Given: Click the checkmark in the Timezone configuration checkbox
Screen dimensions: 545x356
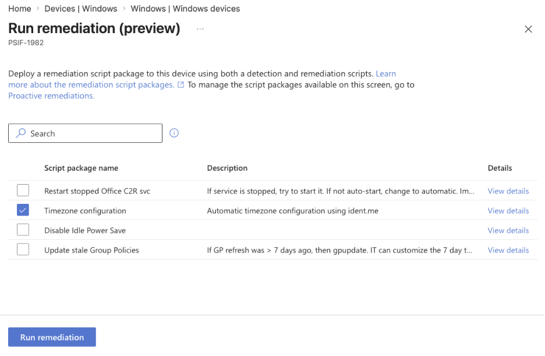Looking at the screenshot, I should tap(23, 210).
